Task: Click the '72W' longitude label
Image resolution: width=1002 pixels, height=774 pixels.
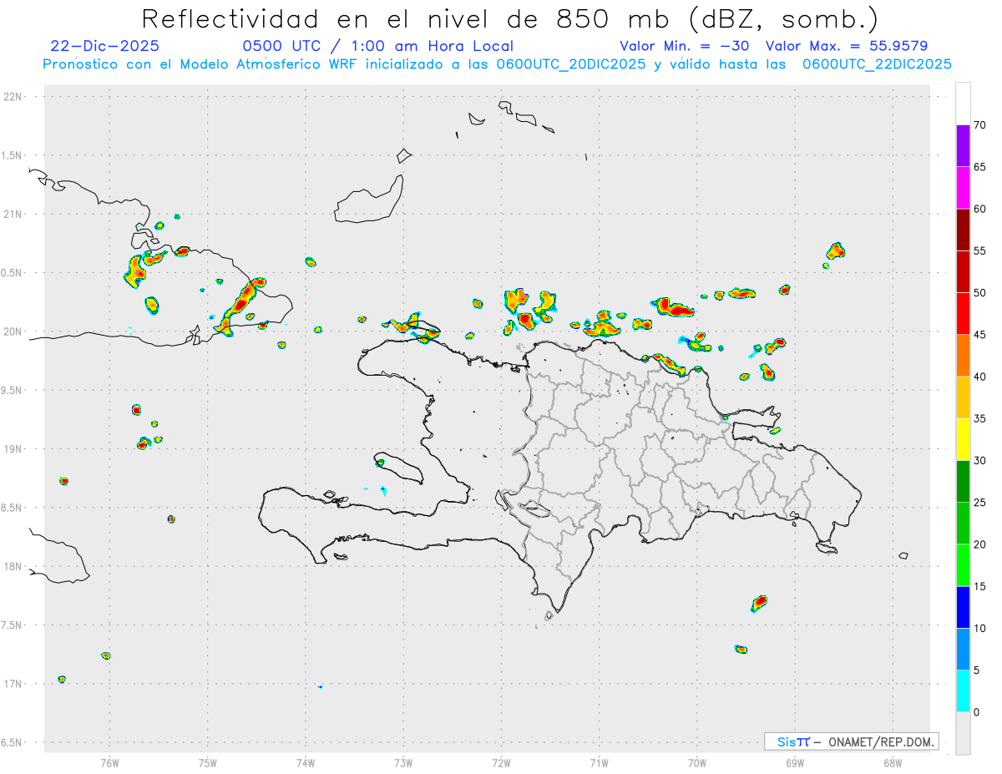Action: pyautogui.click(x=501, y=762)
